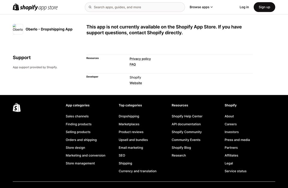Open the Privacy policy link
Screen dimensions: 288x188
pos(140,59)
